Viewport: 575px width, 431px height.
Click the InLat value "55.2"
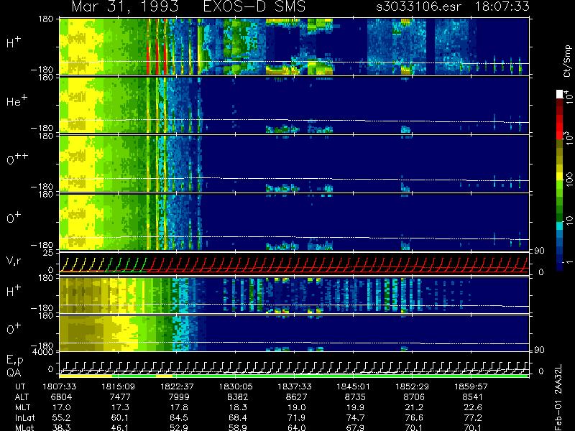62,418
